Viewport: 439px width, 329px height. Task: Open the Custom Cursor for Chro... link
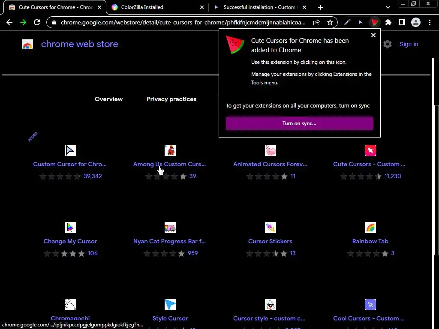pyautogui.click(x=70, y=164)
